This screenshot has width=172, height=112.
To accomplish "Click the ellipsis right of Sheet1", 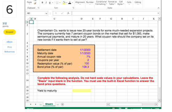I will point(58,104).
